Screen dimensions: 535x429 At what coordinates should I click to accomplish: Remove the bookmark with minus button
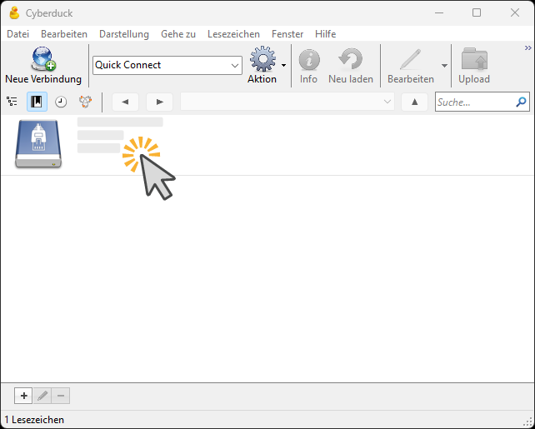(x=61, y=396)
